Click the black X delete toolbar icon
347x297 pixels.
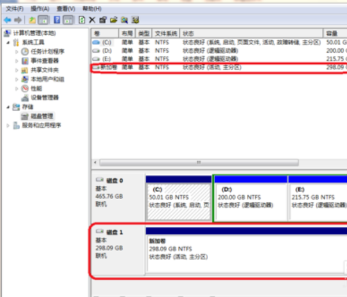tap(92, 20)
